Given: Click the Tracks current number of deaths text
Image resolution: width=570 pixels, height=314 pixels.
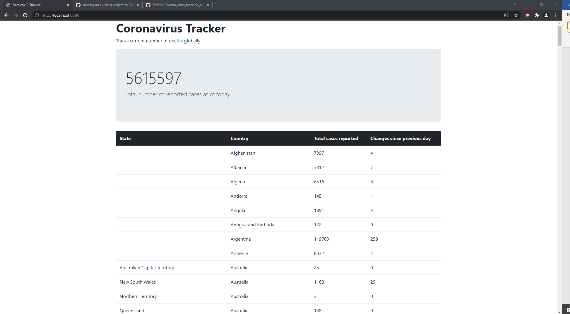Looking at the screenshot, I should pos(158,41).
